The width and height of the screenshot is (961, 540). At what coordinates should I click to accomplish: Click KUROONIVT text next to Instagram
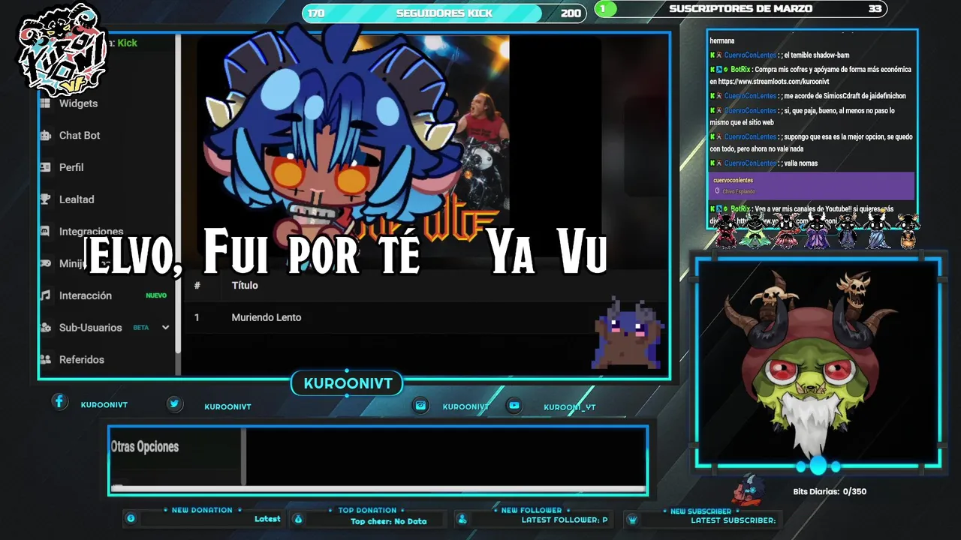click(x=465, y=406)
